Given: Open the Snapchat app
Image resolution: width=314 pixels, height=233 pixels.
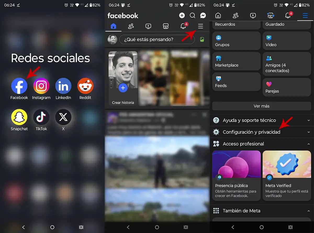Looking at the screenshot, I should point(19,117).
